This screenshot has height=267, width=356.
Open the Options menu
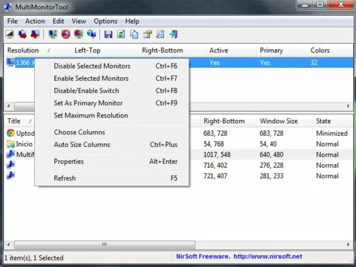coord(105,21)
